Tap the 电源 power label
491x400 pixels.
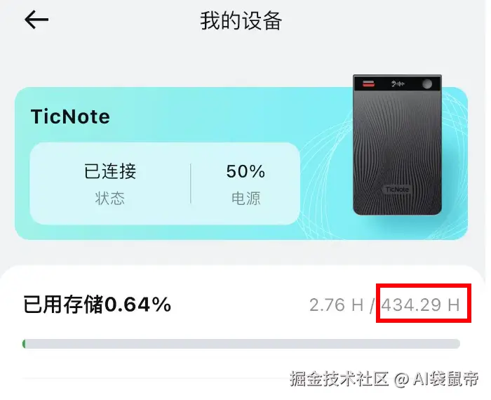point(245,199)
